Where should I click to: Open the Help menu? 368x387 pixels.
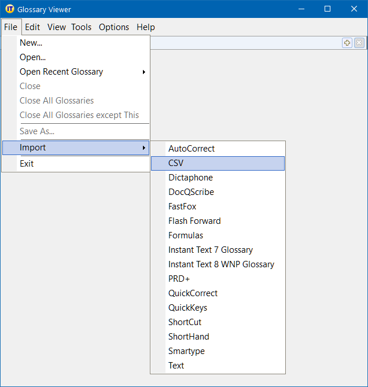(146, 27)
